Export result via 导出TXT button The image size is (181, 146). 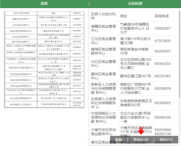[x=166, y=140]
